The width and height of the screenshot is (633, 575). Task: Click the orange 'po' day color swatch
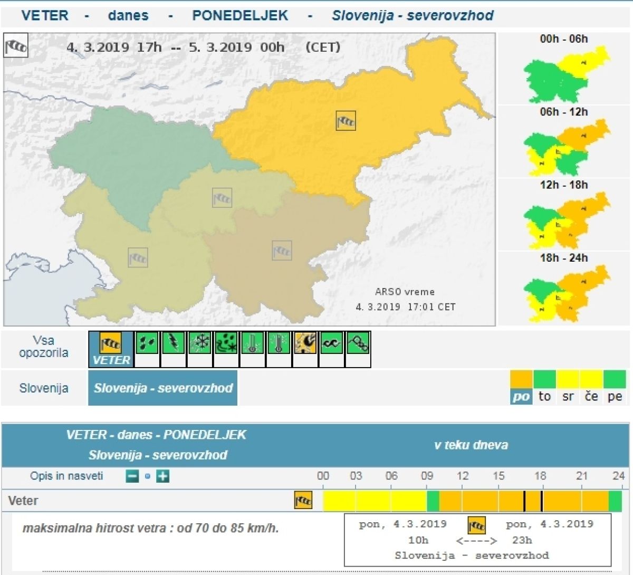(521, 379)
